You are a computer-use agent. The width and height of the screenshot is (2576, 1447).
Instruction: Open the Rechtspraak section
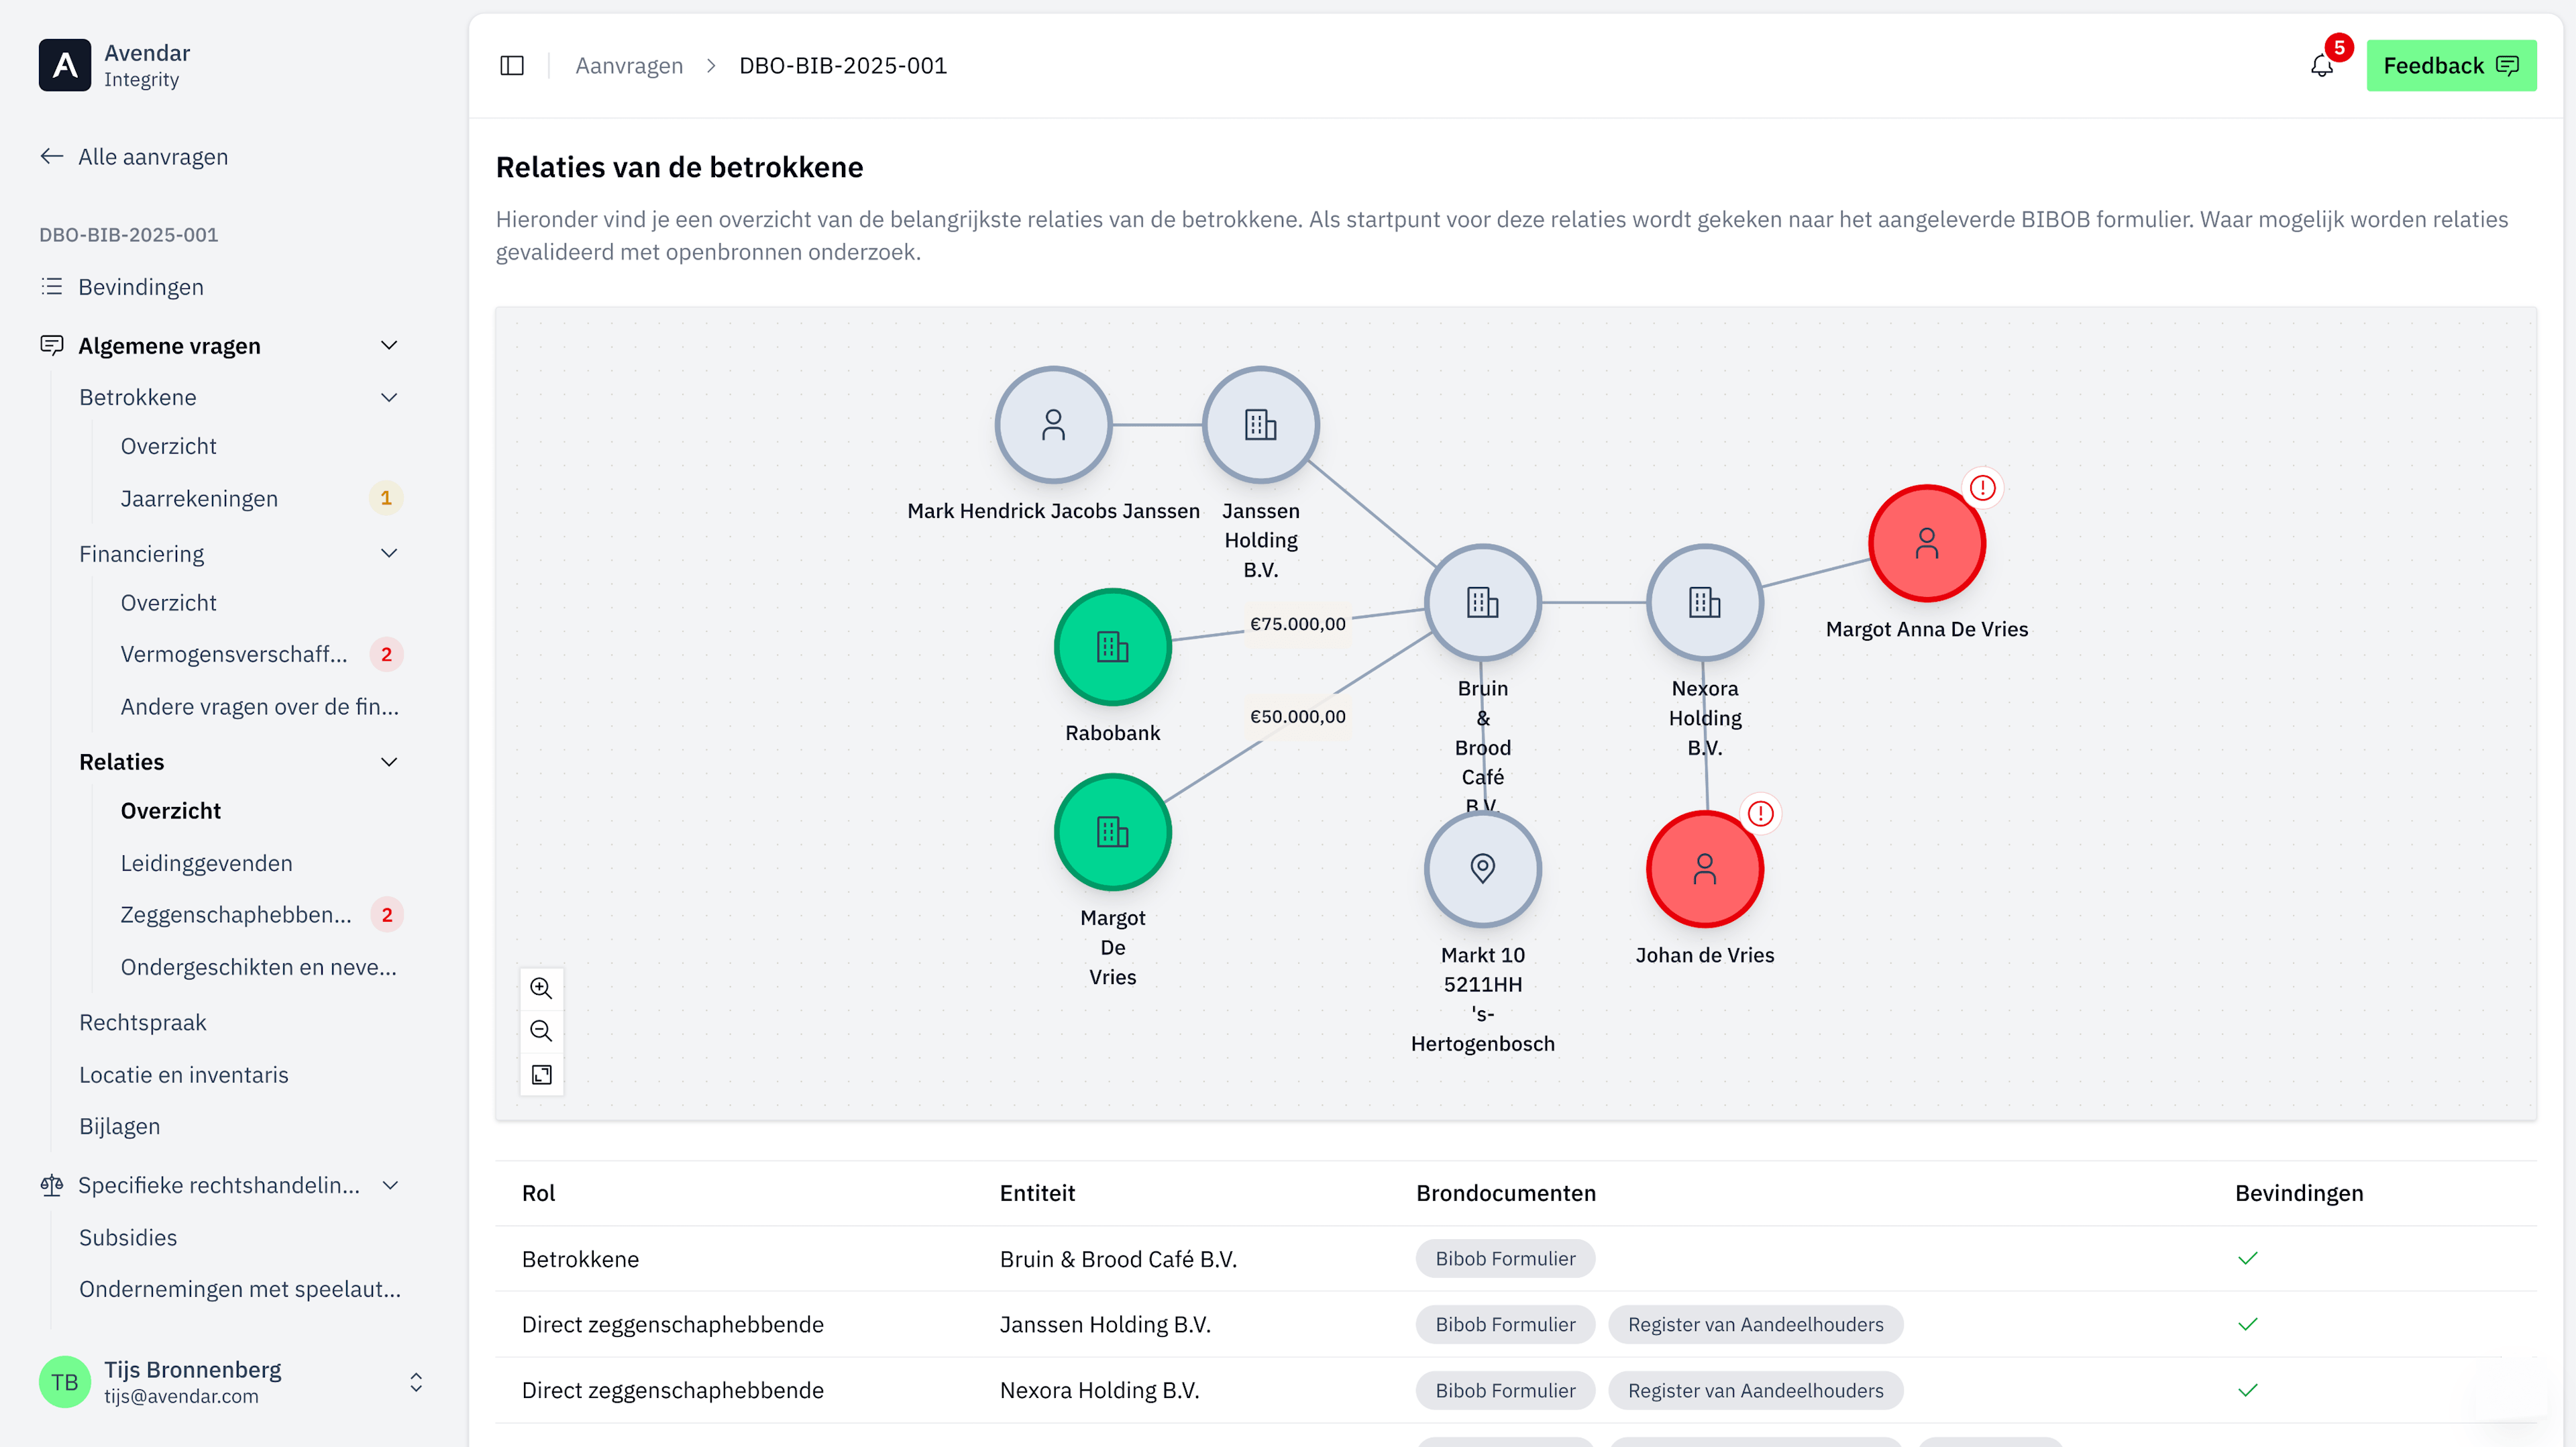142,1022
